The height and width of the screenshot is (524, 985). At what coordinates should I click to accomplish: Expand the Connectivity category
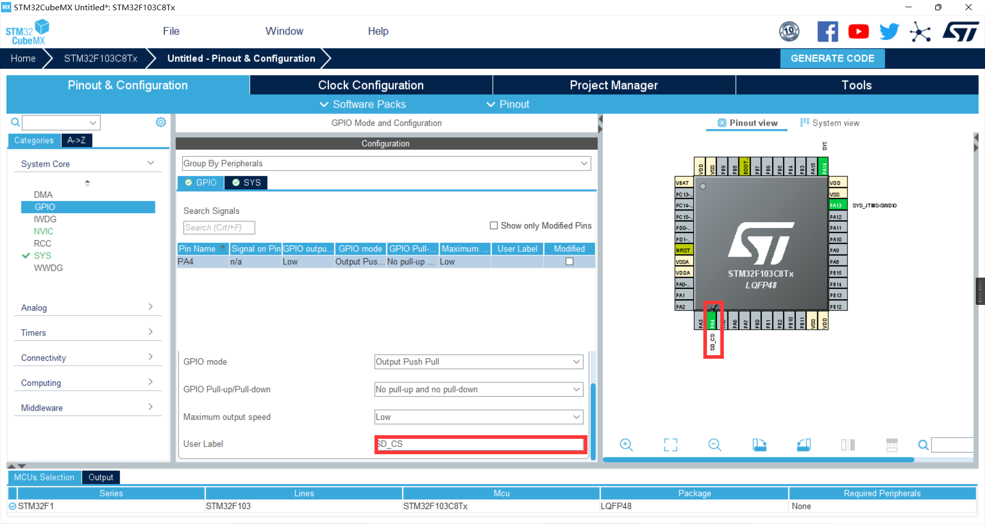pos(87,358)
